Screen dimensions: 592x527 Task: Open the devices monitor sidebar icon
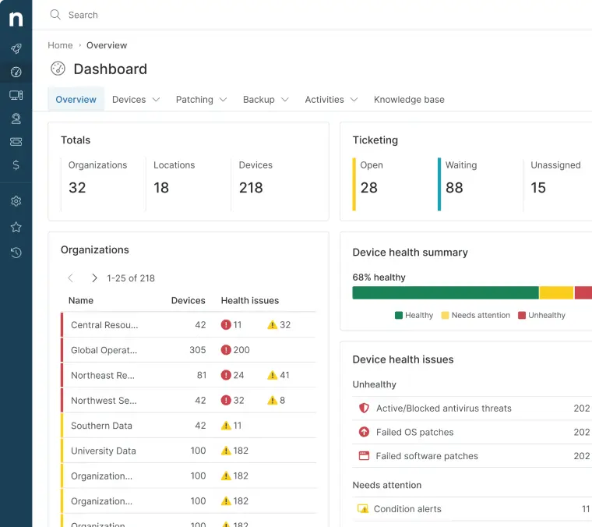[16, 95]
